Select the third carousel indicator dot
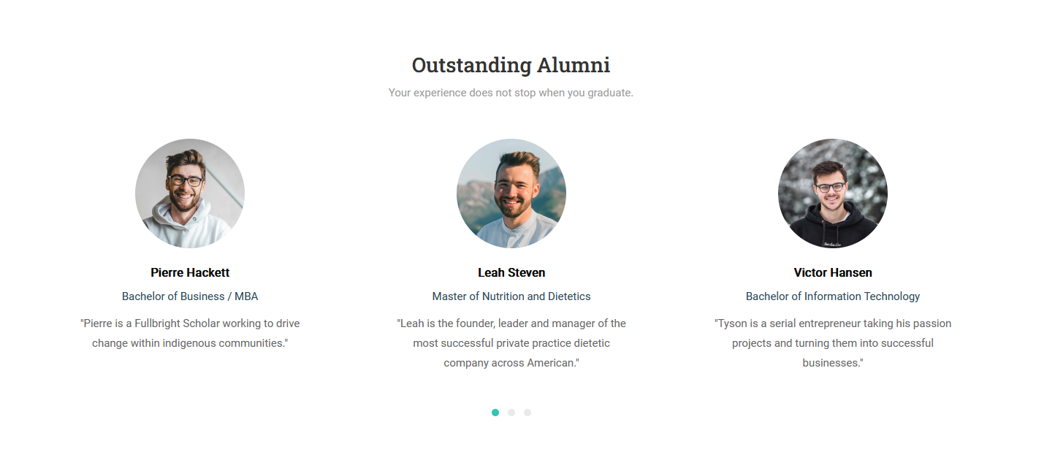This screenshot has width=1055, height=460. coord(527,413)
